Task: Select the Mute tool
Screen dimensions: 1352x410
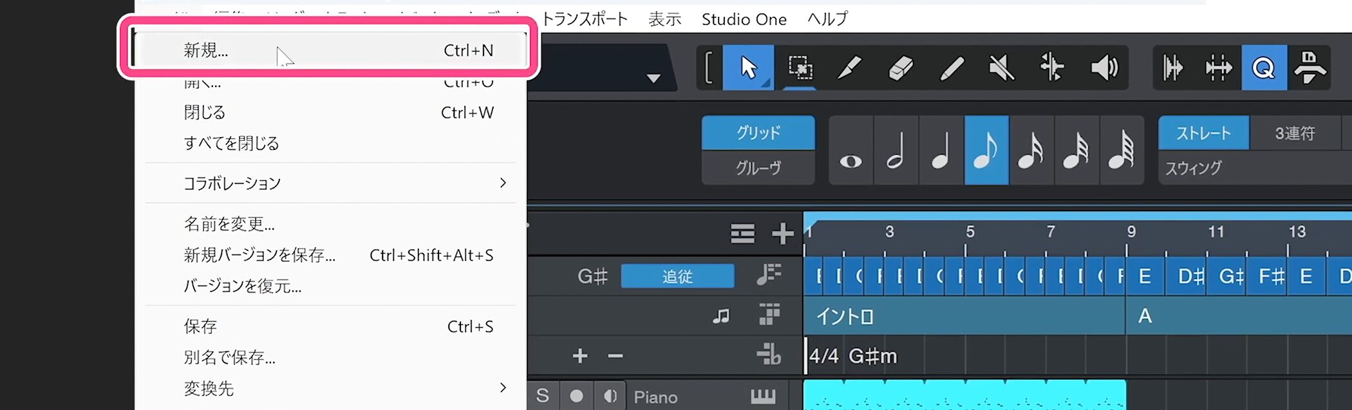Action: point(1001,68)
